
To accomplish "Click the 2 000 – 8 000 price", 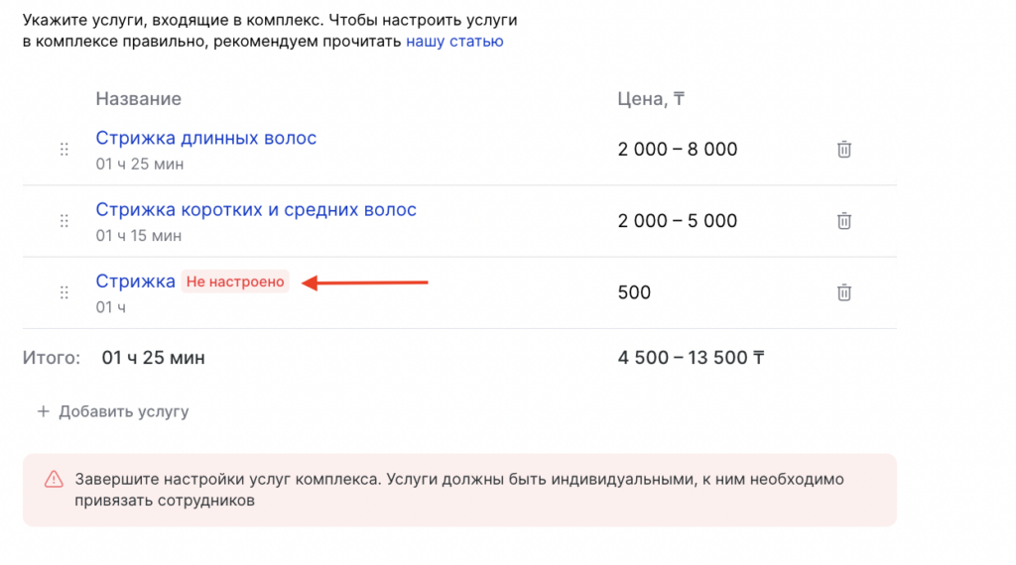I will click(678, 150).
